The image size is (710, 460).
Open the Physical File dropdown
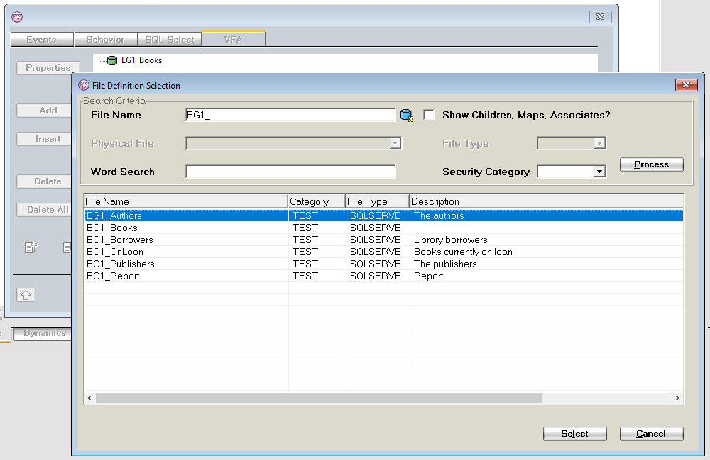point(395,143)
